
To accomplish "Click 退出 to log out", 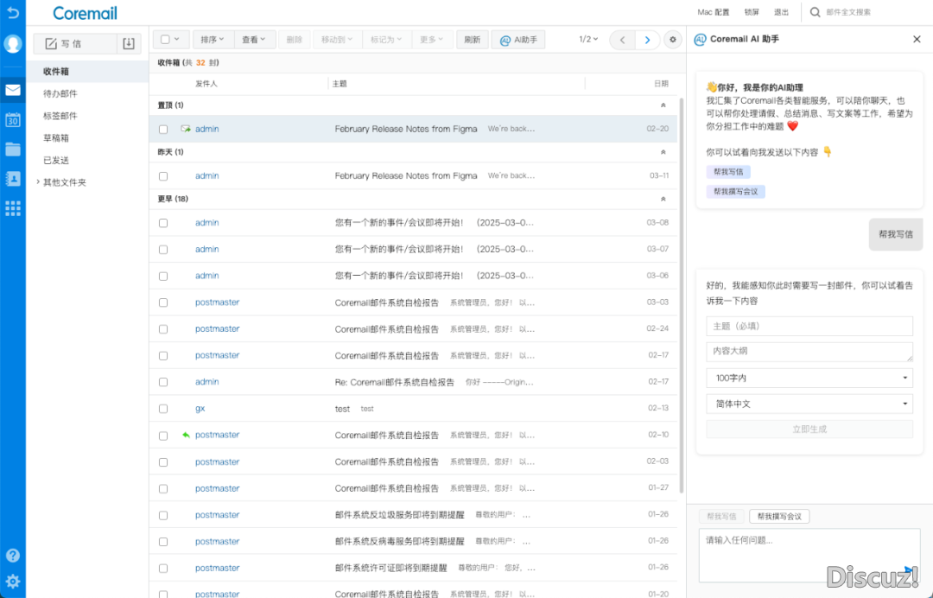I will 781,12.
